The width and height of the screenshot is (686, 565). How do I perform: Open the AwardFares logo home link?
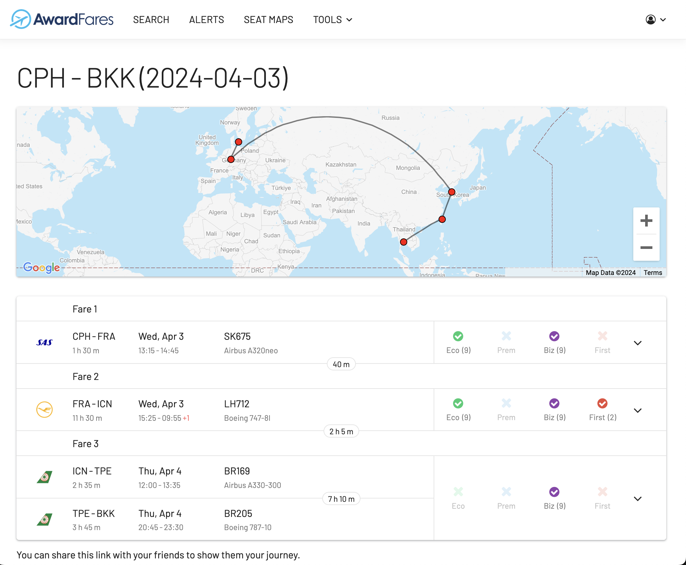62,19
